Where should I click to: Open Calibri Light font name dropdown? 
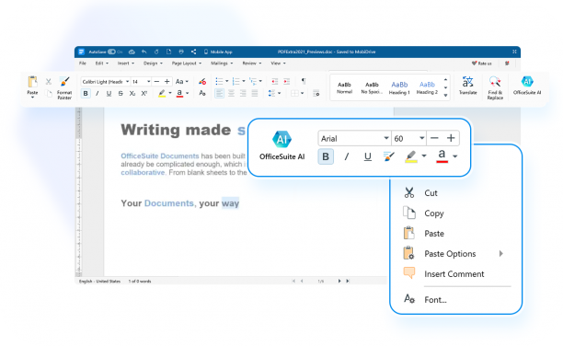[127, 82]
